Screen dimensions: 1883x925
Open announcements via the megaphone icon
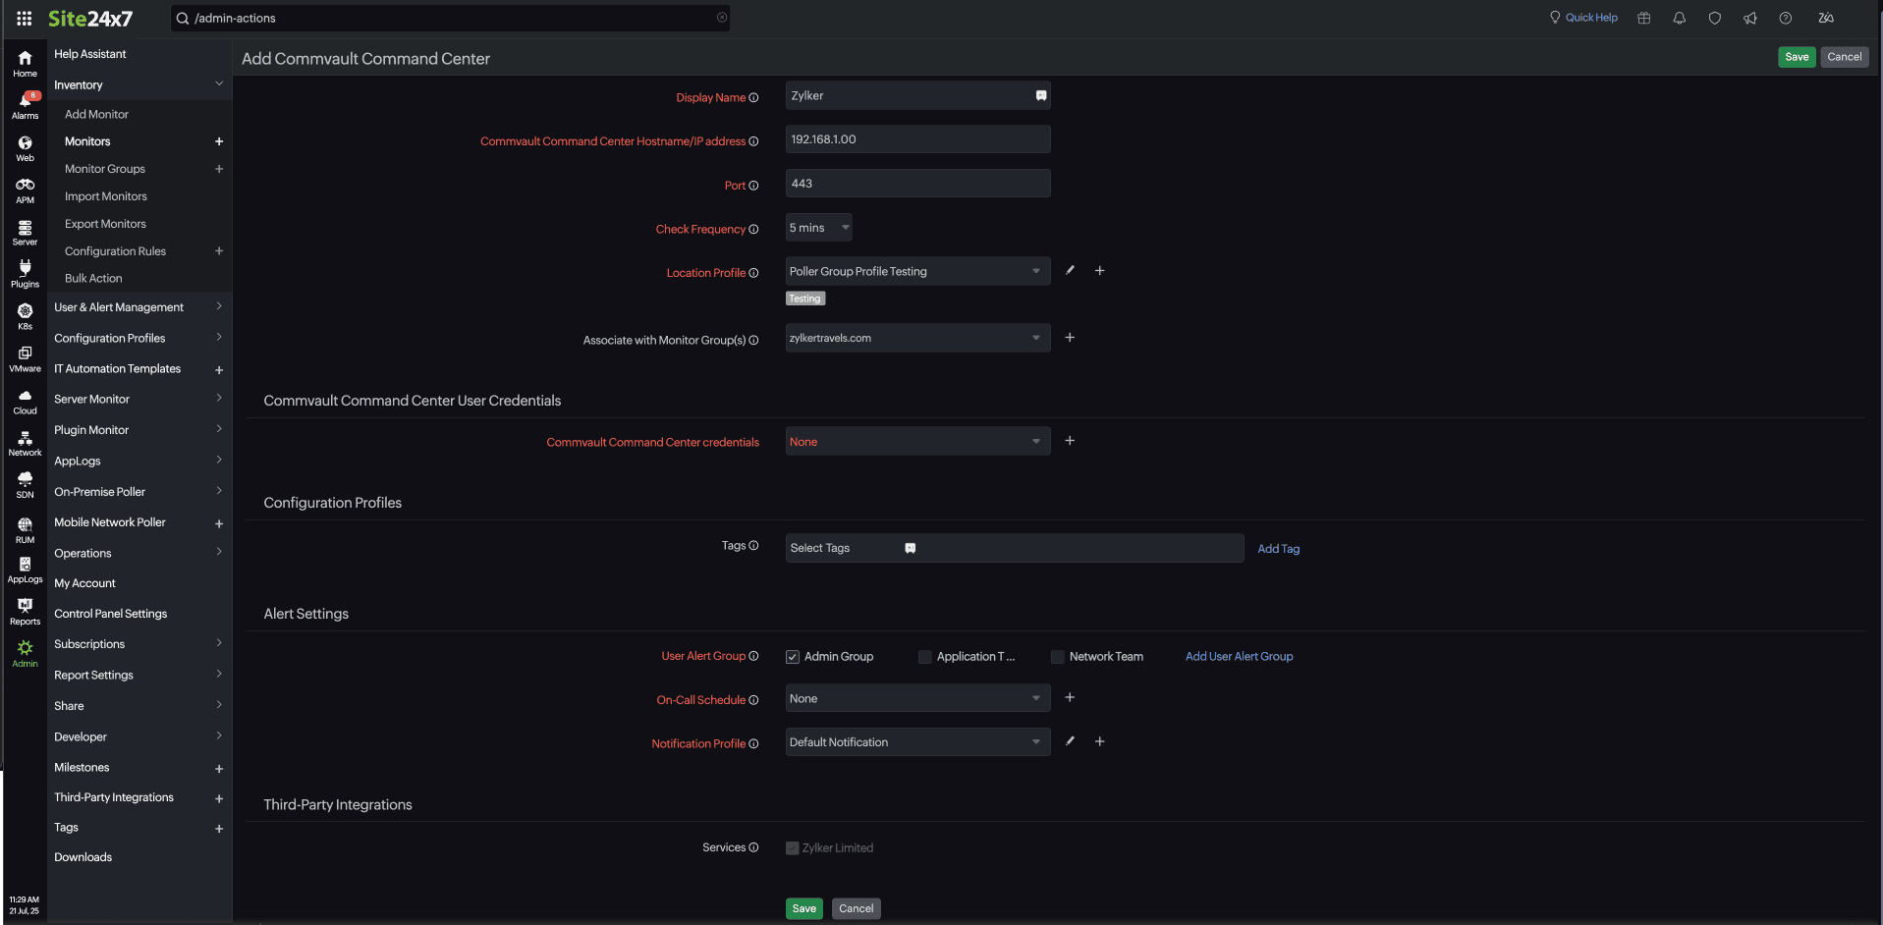click(1749, 18)
